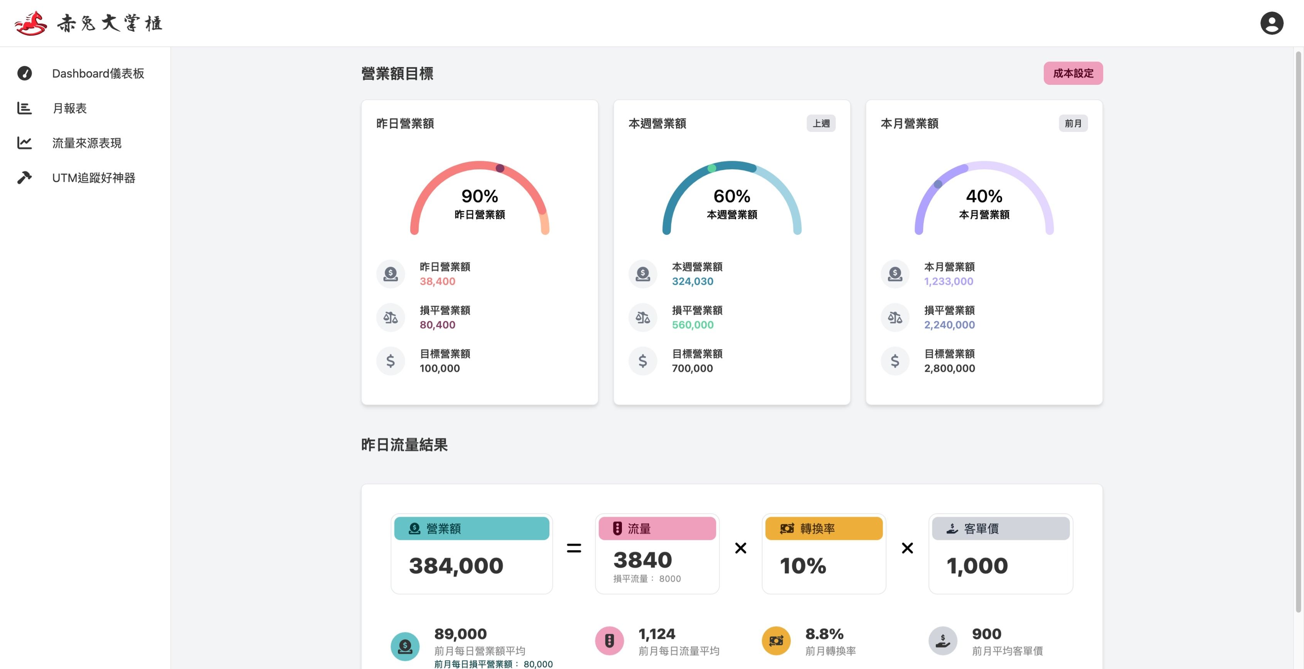Image resolution: width=1304 pixels, height=669 pixels.
Task: Click the money icon in 轉換率 header
Action: pyautogui.click(x=787, y=528)
